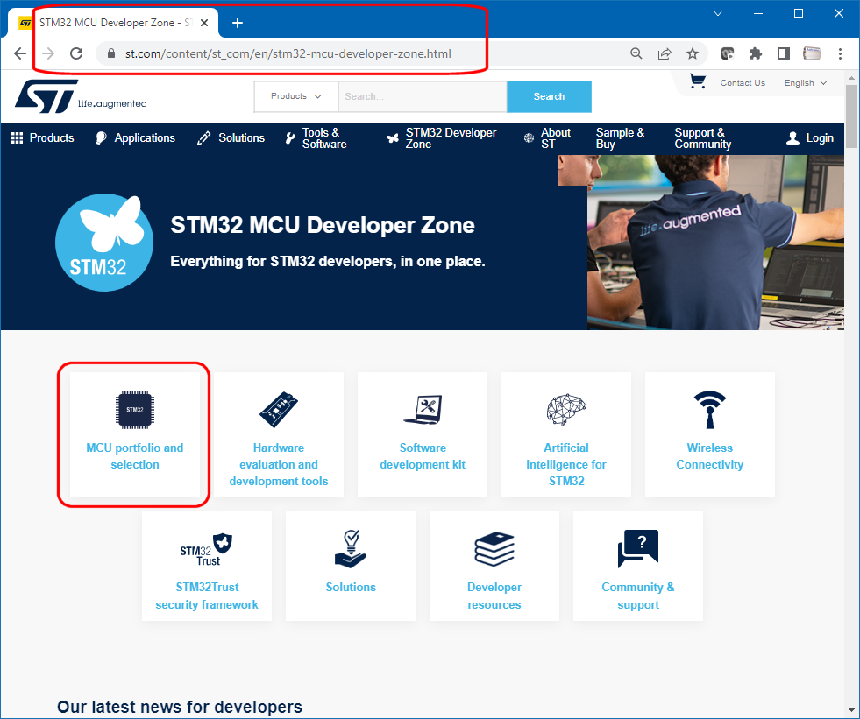Click the share page icon
Screen dimensions: 860x719
point(665,53)
